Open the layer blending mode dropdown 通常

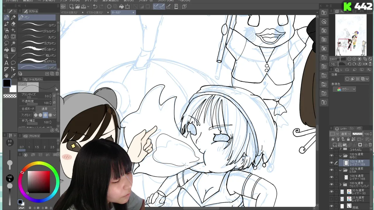(346, 134)
